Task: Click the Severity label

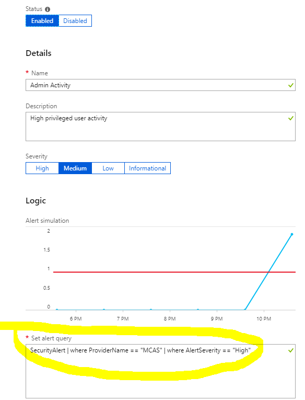Action: [37, 156]
